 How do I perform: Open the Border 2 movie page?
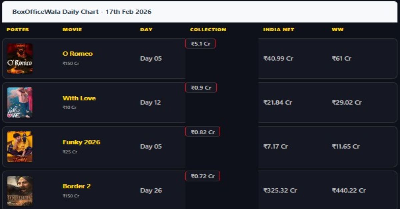click(77, 186)
